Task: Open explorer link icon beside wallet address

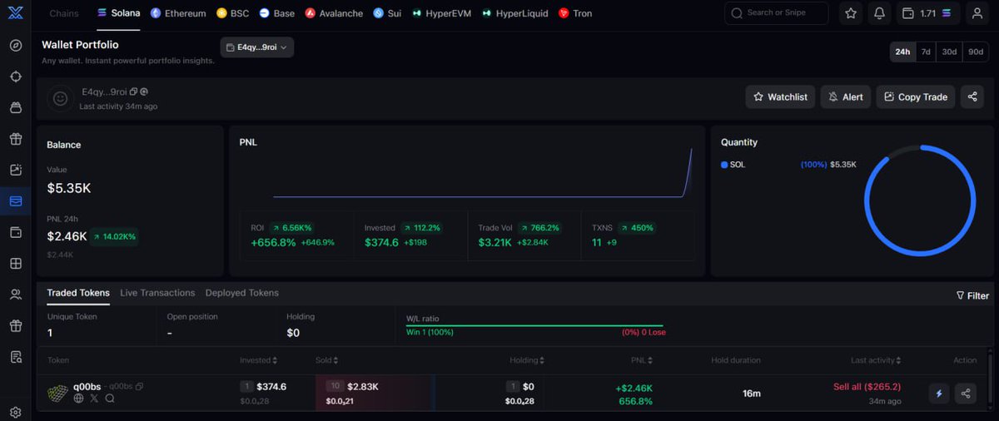Action: coord(144,92)
